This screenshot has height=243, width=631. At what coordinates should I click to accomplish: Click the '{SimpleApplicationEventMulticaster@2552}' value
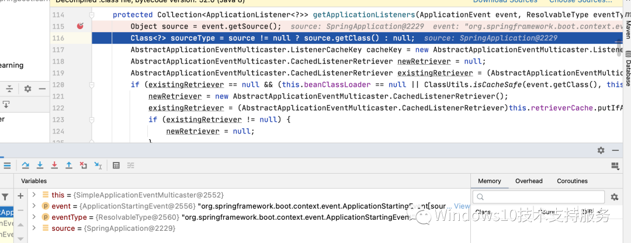(148, 195)
